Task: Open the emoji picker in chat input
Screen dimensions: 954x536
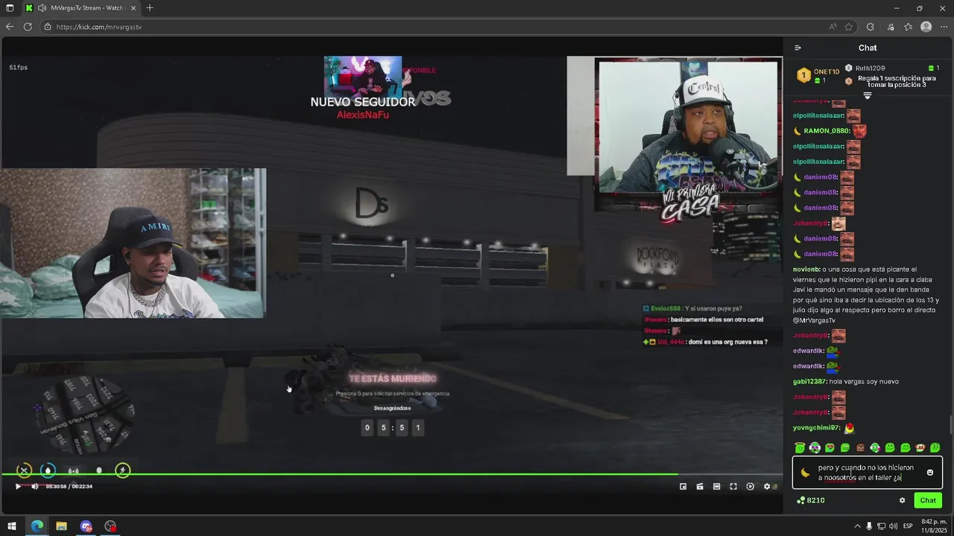Action: click(x=930, y=473)
